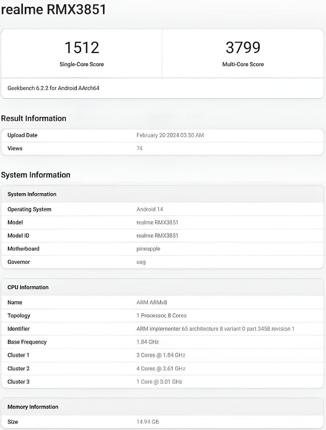The height and width of the screenshot is (430, 326).
Task: Click the Base Frequency label
Action: tap(27, 342)
